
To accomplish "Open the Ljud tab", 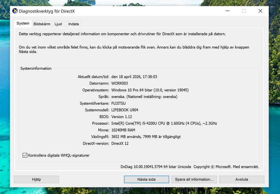I will 58,24.
